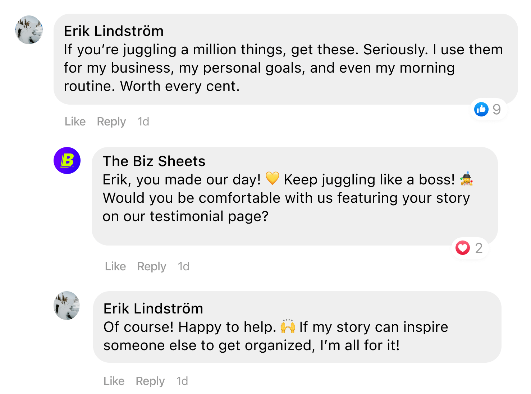Open The Biz Sheets page name link
531x394 pixels.
point(154,161)
